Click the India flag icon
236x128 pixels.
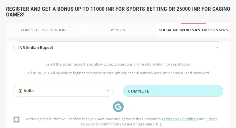[20, 91]
